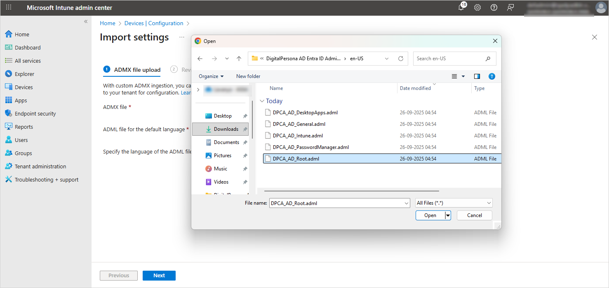
Task: Open the feedback icon in the top bar
Action: click(510, 7)
